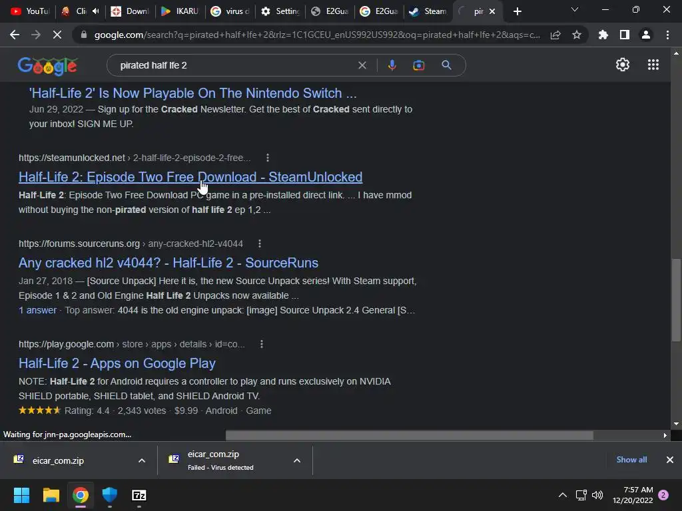This screenshot has height=511, width=682.
Task: Click the scroll up arrow
Action: click(676, 53)
